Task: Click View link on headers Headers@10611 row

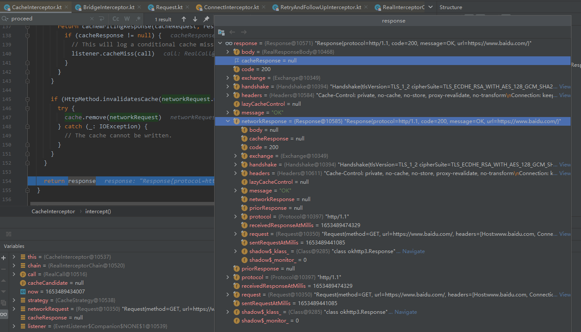Action: [x=565, y=173]
